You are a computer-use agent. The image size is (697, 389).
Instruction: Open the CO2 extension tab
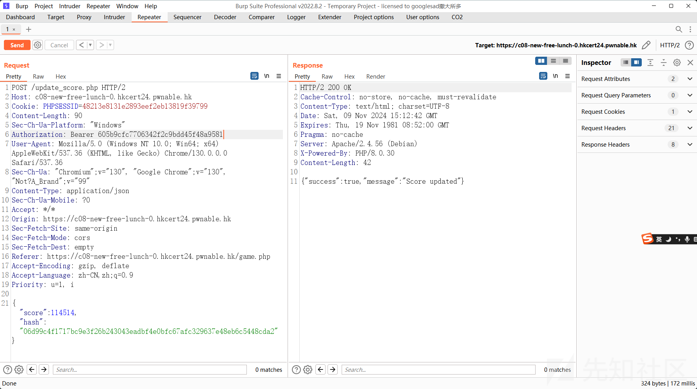click(x=457, y=17)
